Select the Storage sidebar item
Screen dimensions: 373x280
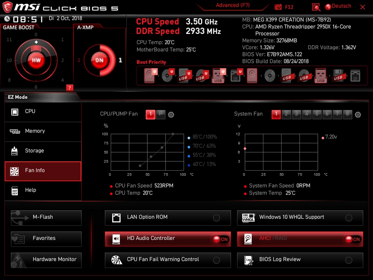(43, 151)
